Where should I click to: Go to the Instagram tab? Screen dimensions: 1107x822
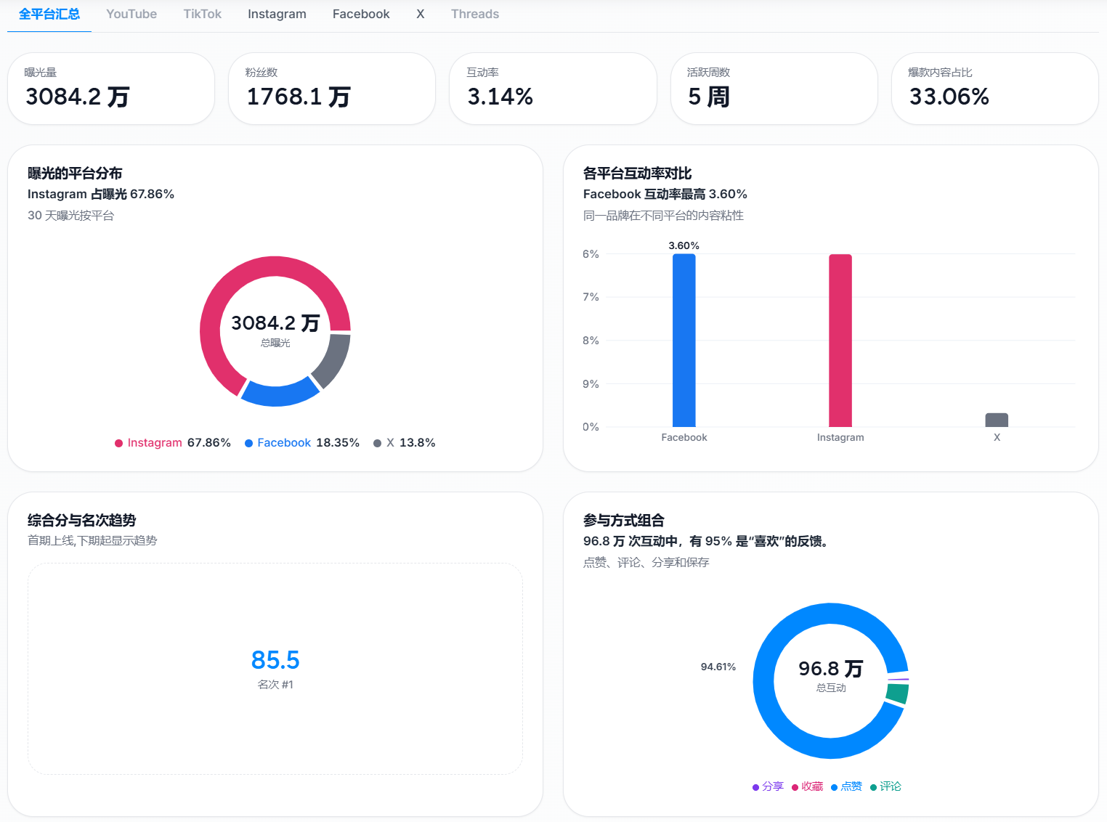click(x=277, y=15)
